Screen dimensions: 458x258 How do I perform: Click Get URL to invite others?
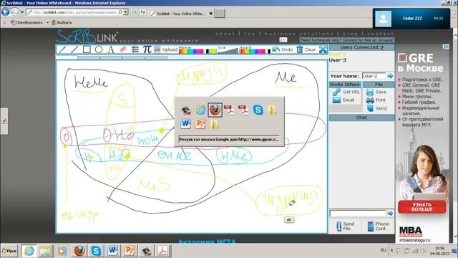tap(346, 92)
